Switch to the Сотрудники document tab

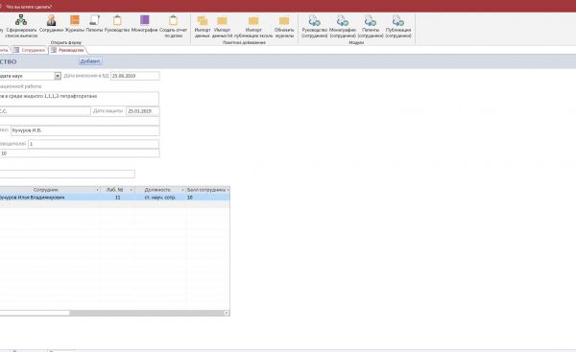coord(30,50)
